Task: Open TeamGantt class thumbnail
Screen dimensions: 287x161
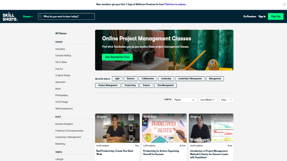Action: pyautogui.click(x=211, y=128)
